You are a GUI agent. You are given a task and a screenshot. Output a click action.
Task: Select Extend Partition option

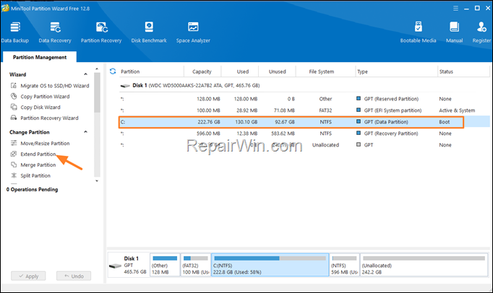tap(38, 154)
